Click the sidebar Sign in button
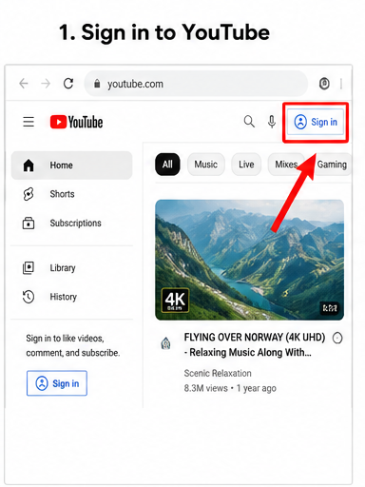365x487 pixels. click(x=57, y=383)
